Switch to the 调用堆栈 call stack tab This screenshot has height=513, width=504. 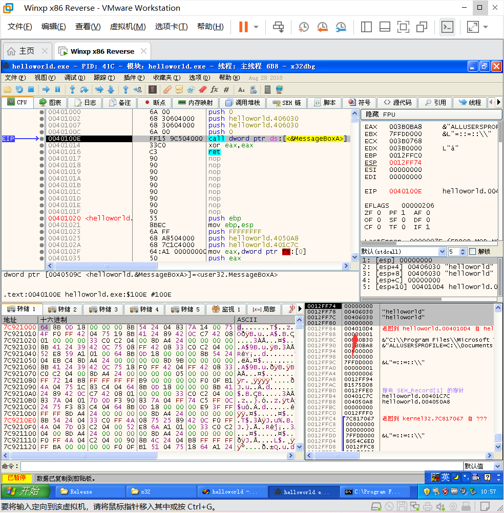243,102
